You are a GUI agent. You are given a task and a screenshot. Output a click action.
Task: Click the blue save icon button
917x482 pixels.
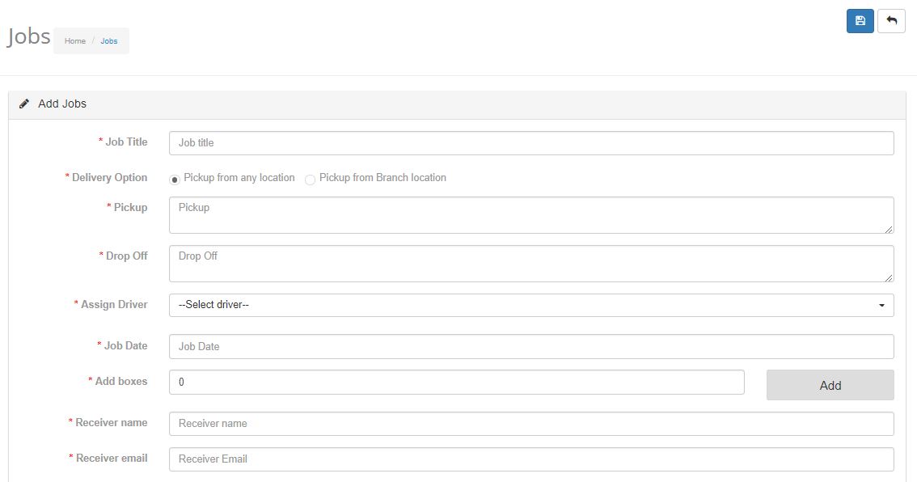[x=860, y=21]
